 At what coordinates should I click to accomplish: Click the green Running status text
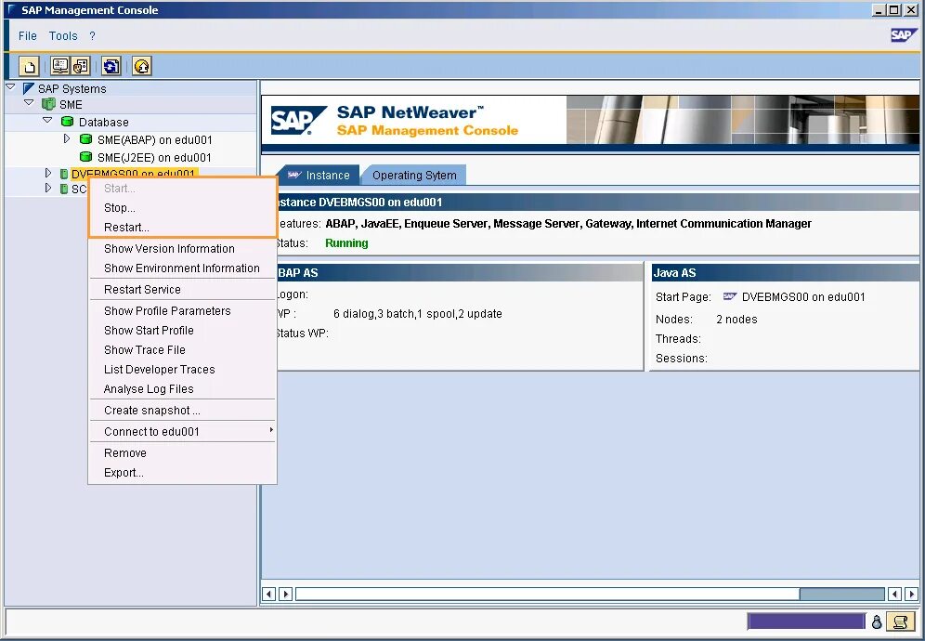coord(346,243)
